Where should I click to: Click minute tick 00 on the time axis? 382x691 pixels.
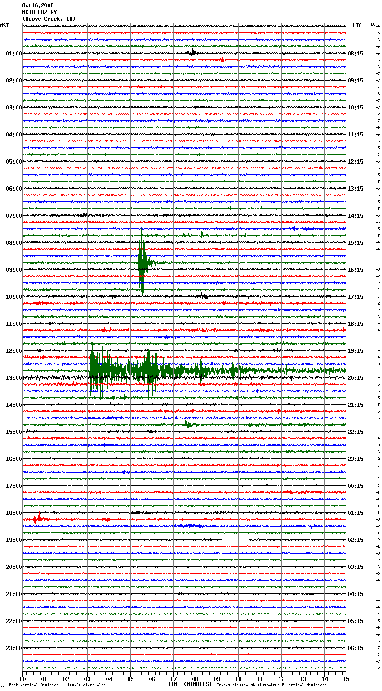click(x=23, y=679)
